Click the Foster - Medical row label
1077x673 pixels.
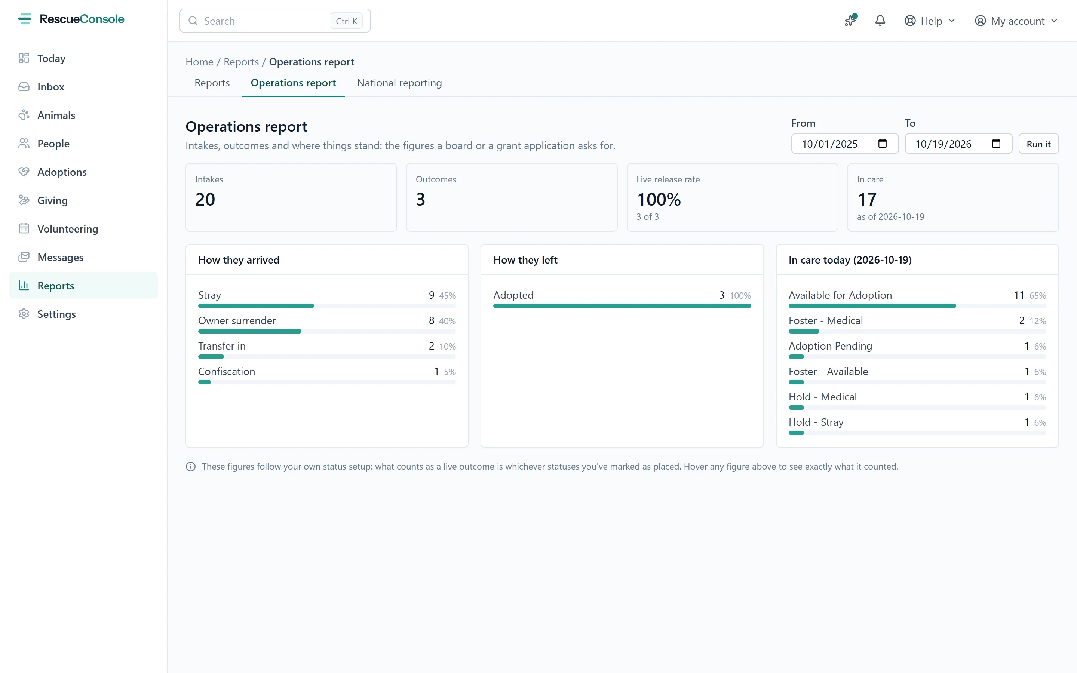826,320
